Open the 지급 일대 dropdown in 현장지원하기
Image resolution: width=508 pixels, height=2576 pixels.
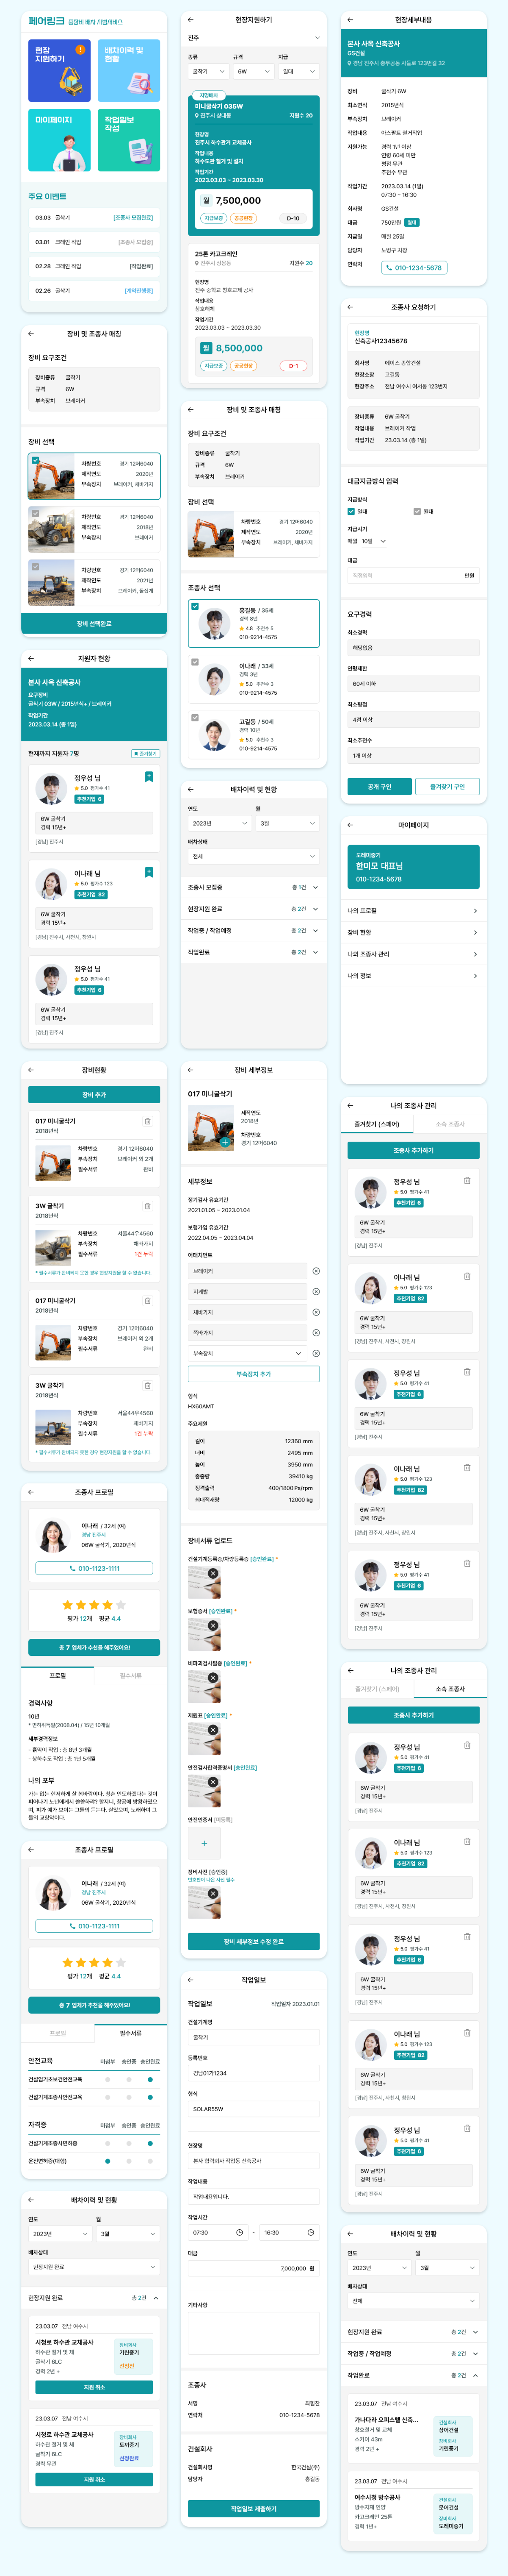(298, 71)
